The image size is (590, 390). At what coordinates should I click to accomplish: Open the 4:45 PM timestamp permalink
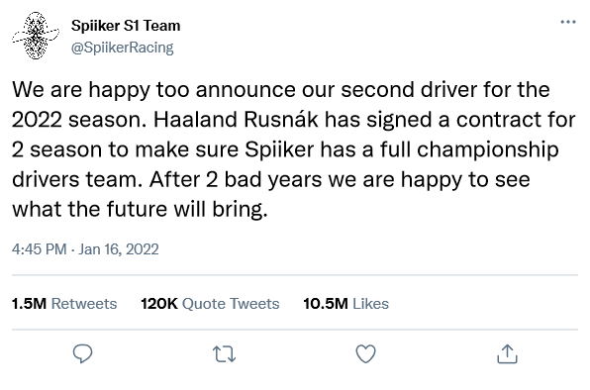tap(40, 249)
